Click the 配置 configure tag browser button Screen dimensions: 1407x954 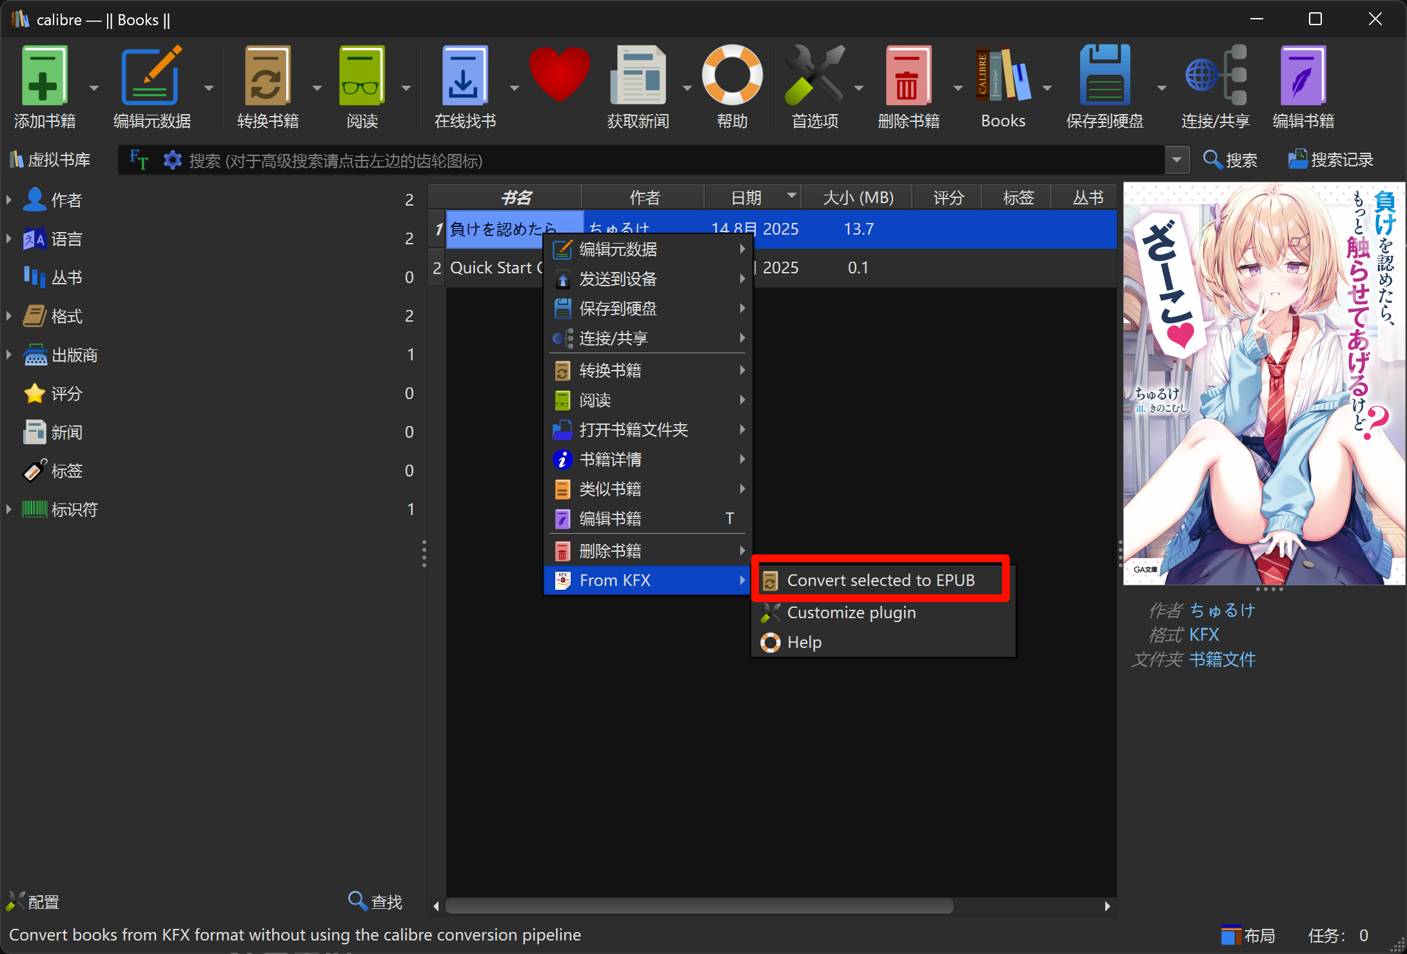pyautogui.click(x=34, y=901)
